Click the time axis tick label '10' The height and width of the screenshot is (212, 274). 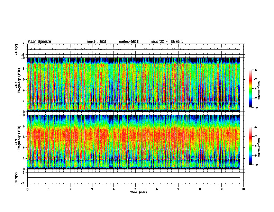[243, 189]
